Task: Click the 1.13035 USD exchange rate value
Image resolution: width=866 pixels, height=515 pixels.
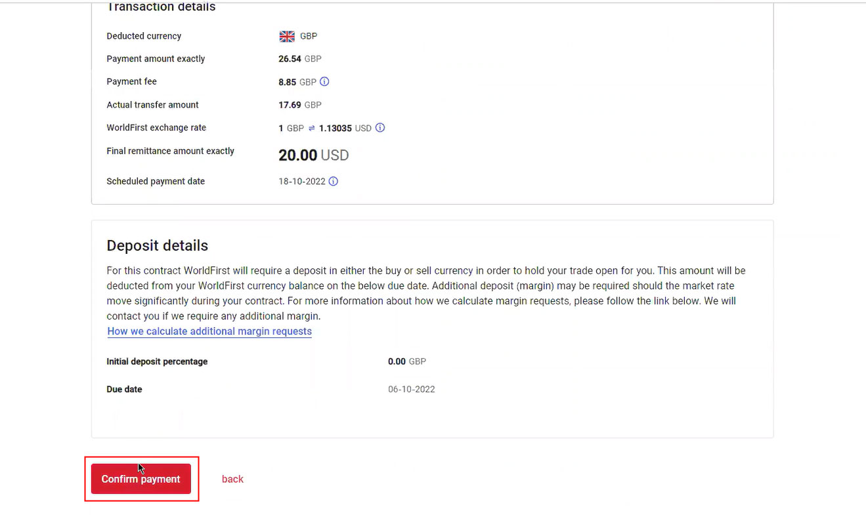Action: coord(345,128)
